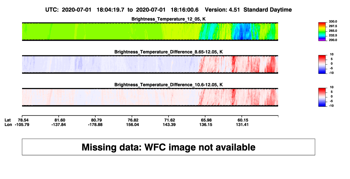This screenshot has width=350, height=179.
Task: Click the 8.65-12.05 difference image strip
Action: (x=150, y=64)
